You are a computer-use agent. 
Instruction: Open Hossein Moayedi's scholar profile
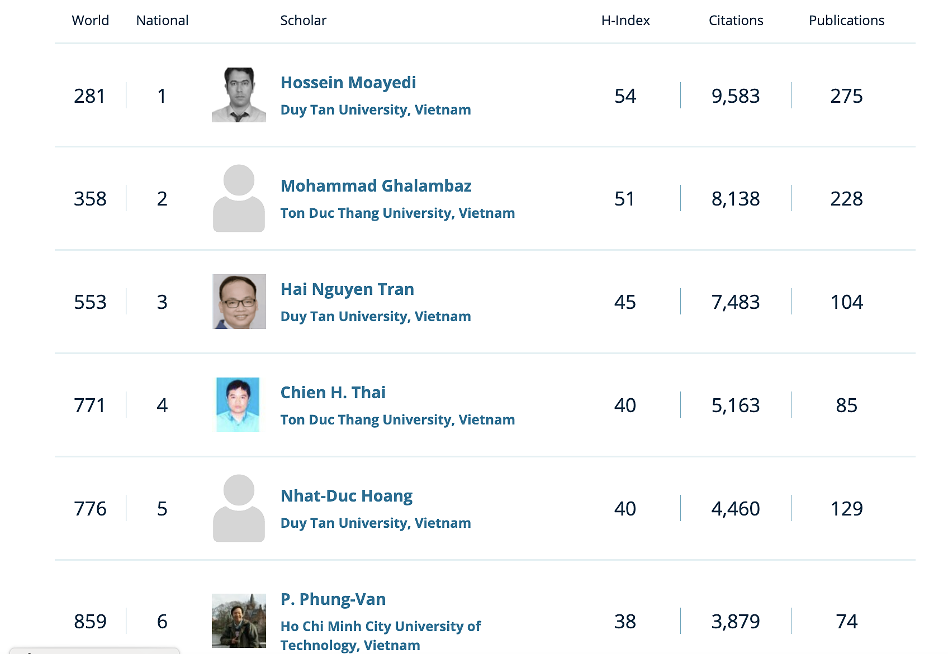pos(348,83)
